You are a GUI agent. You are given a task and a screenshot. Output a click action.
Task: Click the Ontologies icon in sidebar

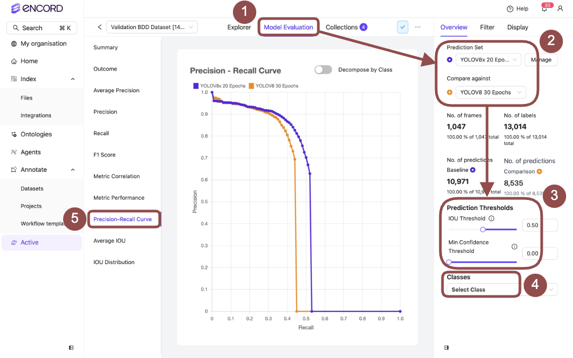[14, 134]
